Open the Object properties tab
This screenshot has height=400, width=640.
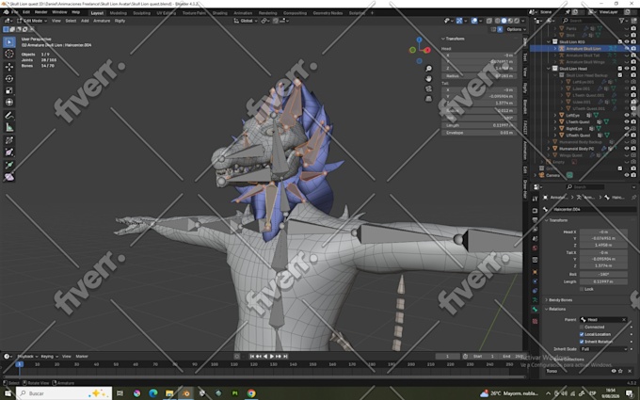tap(535, 272)
